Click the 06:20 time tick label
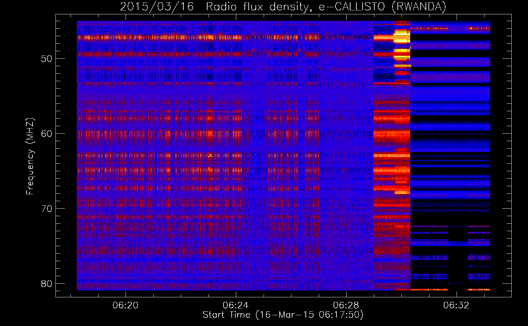Screen dimensions: 528x326 [126, 305]
